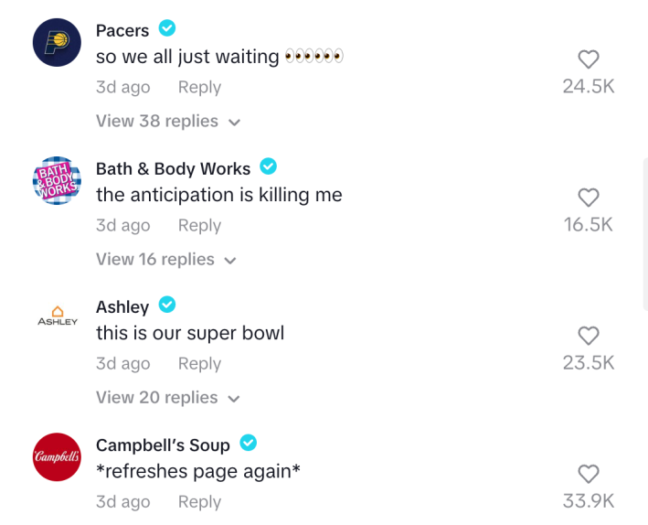Expand View 38 replies under Pacers

click(167, 121)
